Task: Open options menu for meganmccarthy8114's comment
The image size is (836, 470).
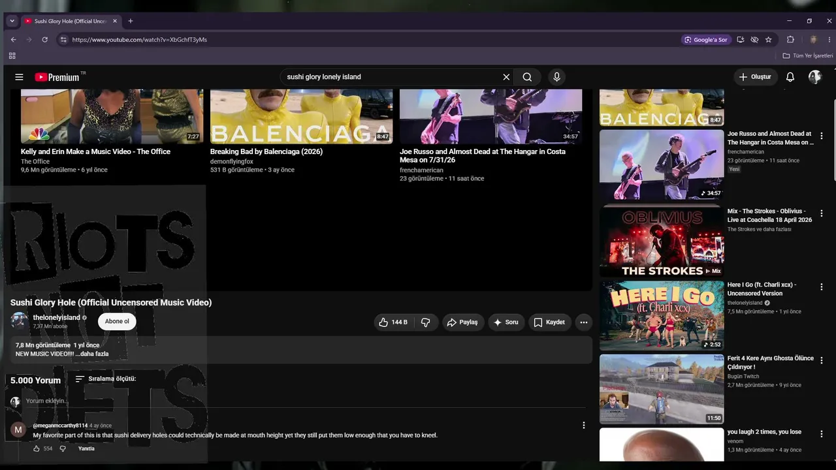Action: coord(584,425)
